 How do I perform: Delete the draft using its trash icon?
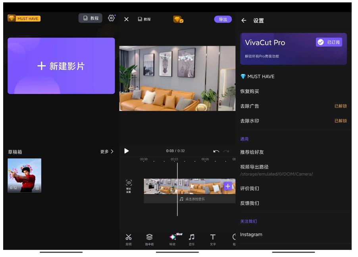point(37,188)
